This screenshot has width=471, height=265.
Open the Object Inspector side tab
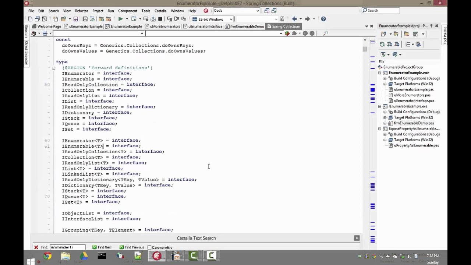pos(26,53)
